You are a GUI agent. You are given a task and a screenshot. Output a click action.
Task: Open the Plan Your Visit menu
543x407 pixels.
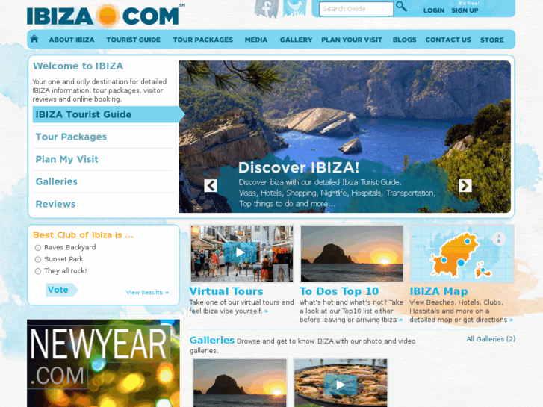pos(352,40)
